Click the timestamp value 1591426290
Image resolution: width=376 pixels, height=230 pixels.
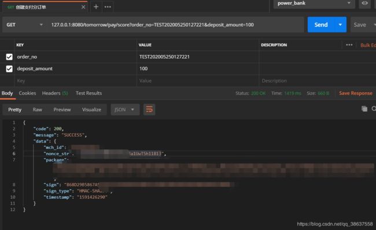pyautogui.click(x=92, y=197)
